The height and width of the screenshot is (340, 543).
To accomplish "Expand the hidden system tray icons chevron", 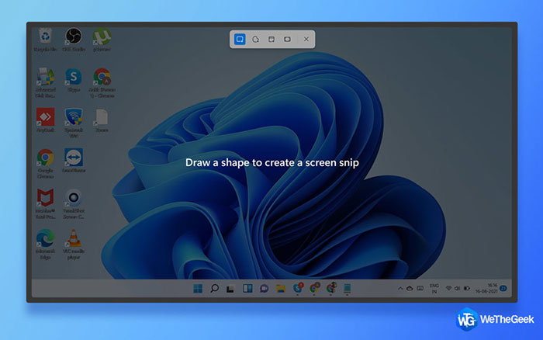I will click(400, 289).
